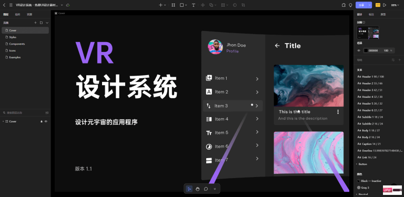Select the Link 16 / 24 text style
This screenshot has width=404, height=197.
[367, 157]
